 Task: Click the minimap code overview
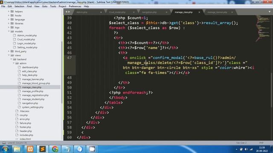point(263,28)
